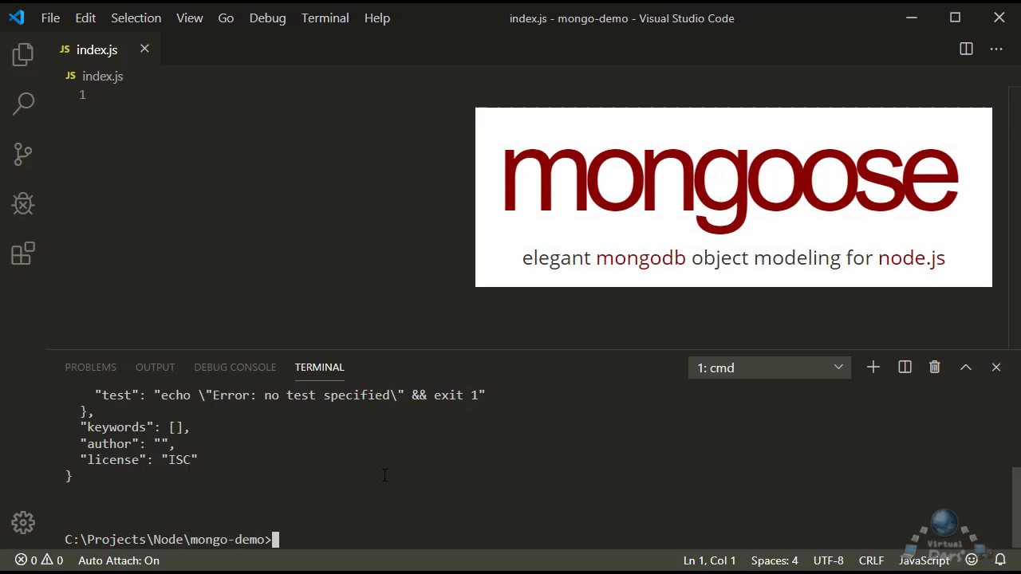Image resolution: width=1021 pixels, height=574 pixels.
Task: Open the 1: cmd terminal selector dropdown
Action: pyautogui.click(x=770, y=368)
